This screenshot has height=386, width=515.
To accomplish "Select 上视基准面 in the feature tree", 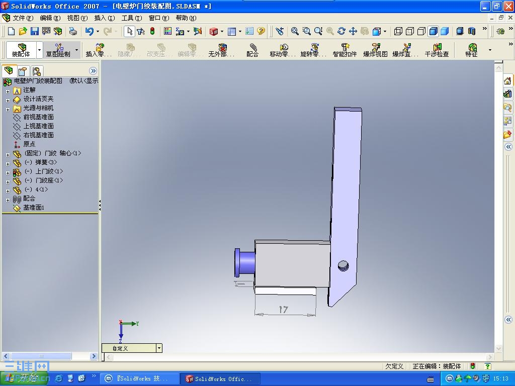I will [38, 126].
